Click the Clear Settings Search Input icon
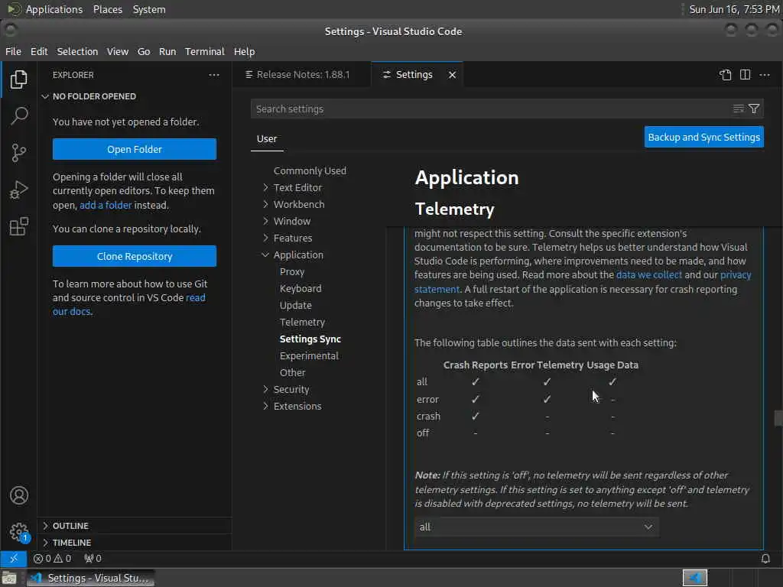Viewport: 783px width, 587px height. tap(738, 109)
